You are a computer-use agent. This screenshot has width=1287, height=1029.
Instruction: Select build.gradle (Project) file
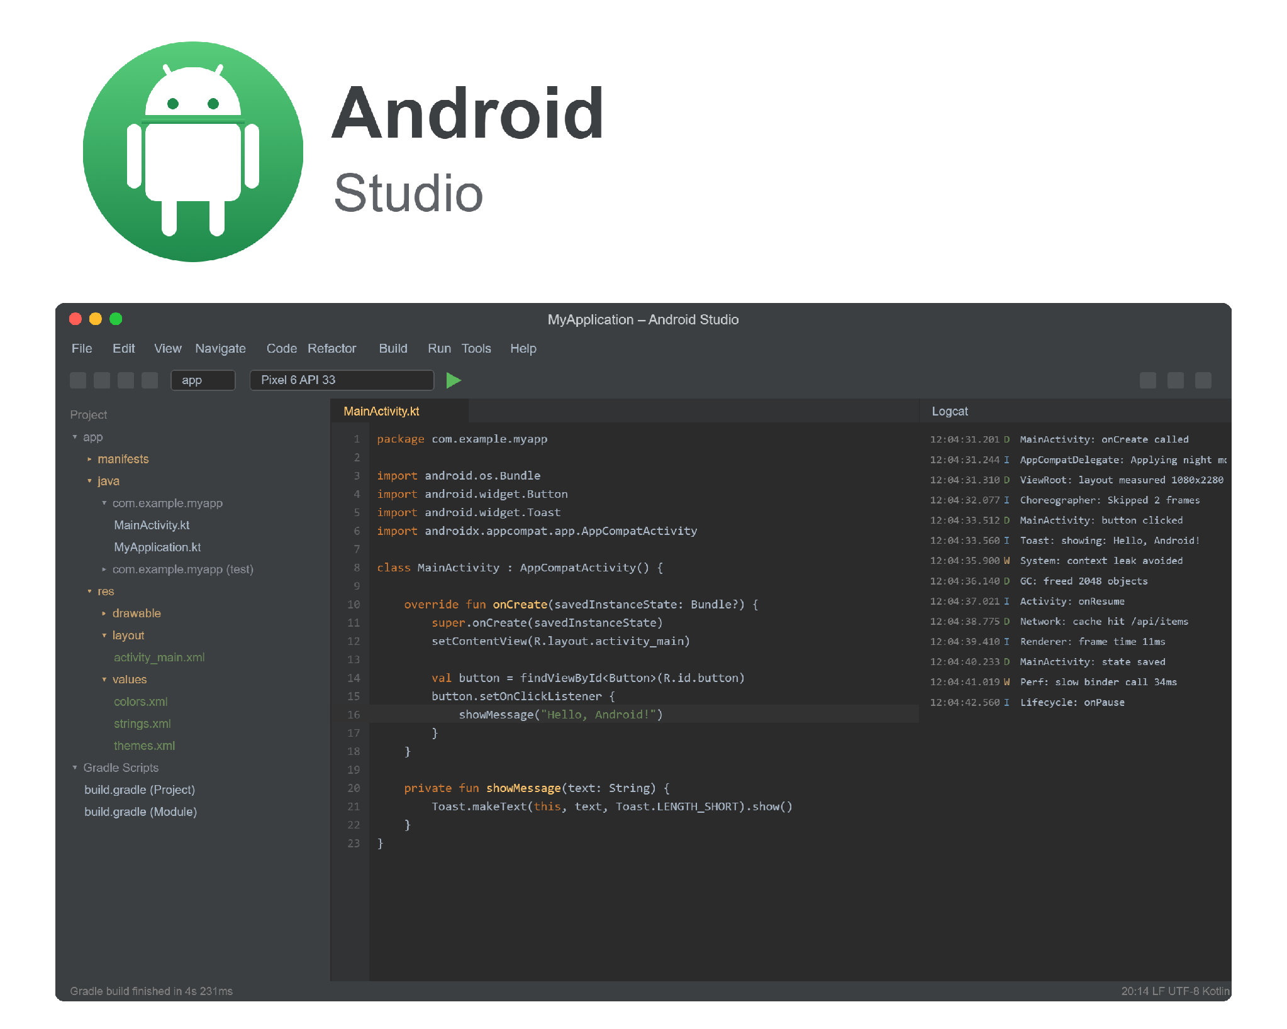coord(140,790)
